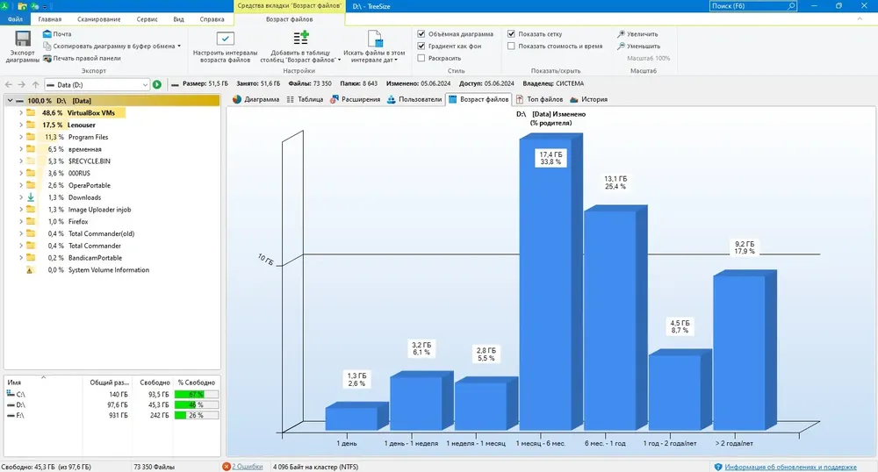This screenshot has height=472, width=878.
Task: Open the Data (D:) drive dropdown
Action: tap(145, 85)
